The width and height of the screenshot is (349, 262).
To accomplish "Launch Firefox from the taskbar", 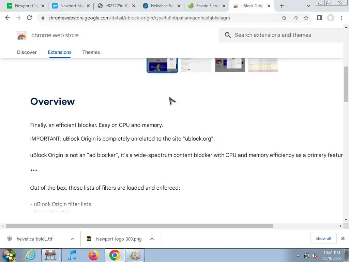I will click(93, 255).
